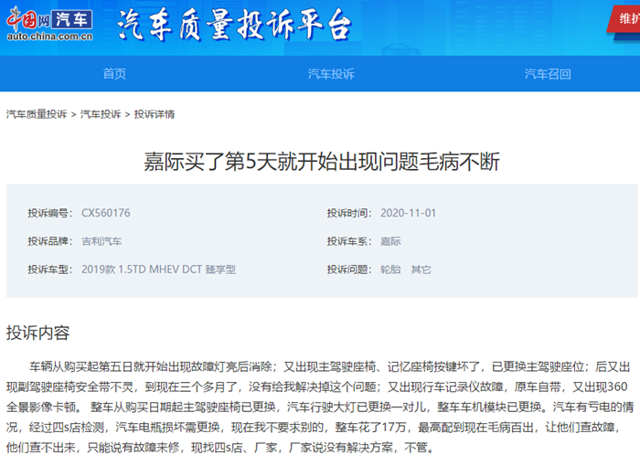Open the 首页 navigation tab

pos(114,74)
